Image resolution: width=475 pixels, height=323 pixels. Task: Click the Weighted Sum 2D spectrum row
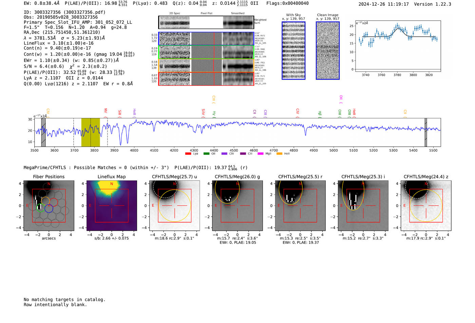(x=206, y=22)
